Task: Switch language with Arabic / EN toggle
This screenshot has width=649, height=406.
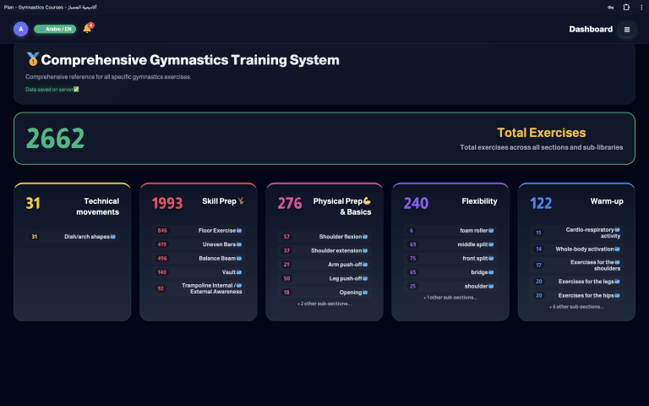Action: [55, 29]
